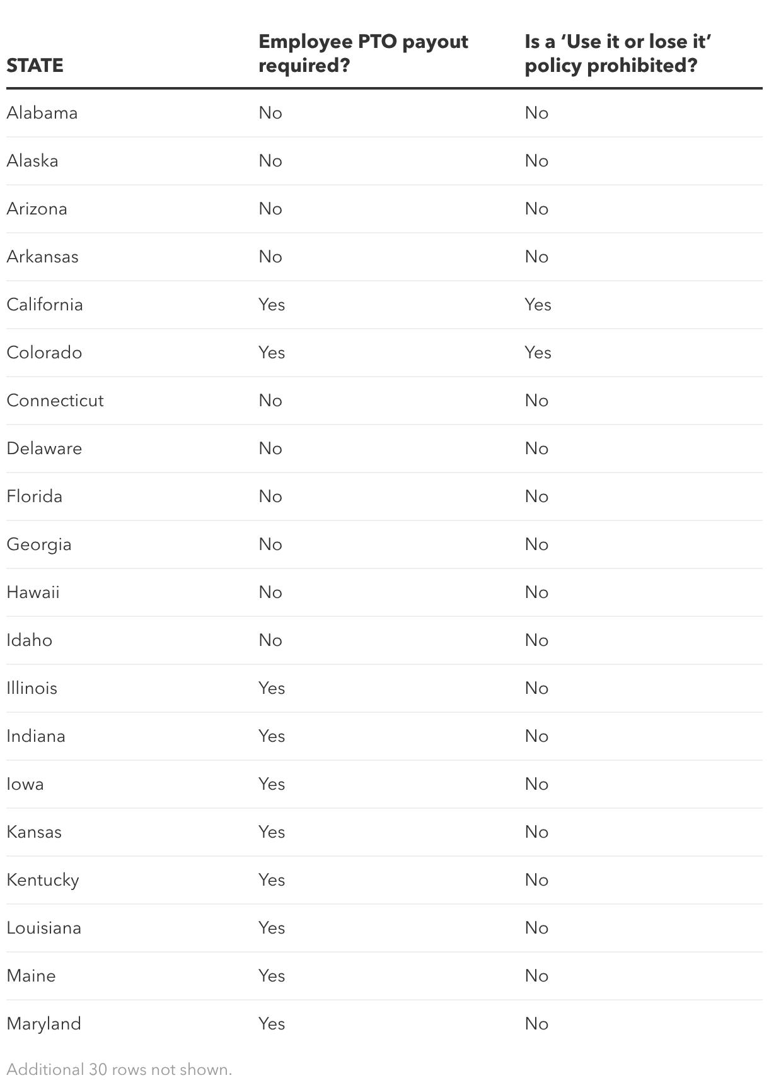Viewport: 769px width, 1085px height.
Task: Click Iowa's 'Use it or lose it' No value
Action: click(x=536, y=784)
